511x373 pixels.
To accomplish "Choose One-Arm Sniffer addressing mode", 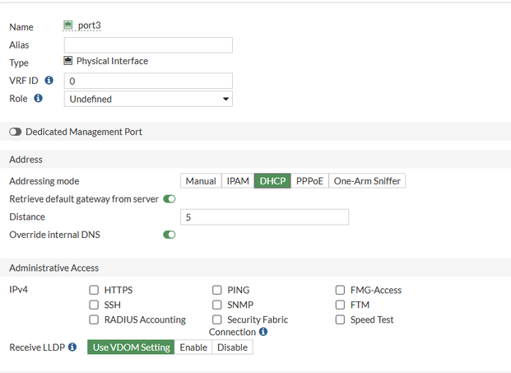I will click(367, 181).
